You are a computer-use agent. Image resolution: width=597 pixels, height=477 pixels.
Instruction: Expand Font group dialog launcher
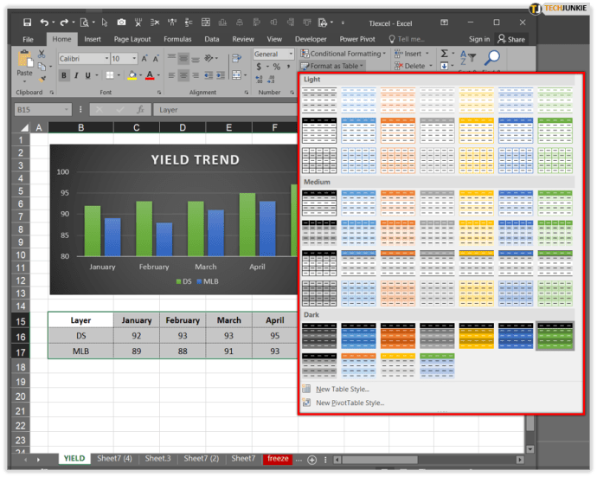(x=159, y=93)
